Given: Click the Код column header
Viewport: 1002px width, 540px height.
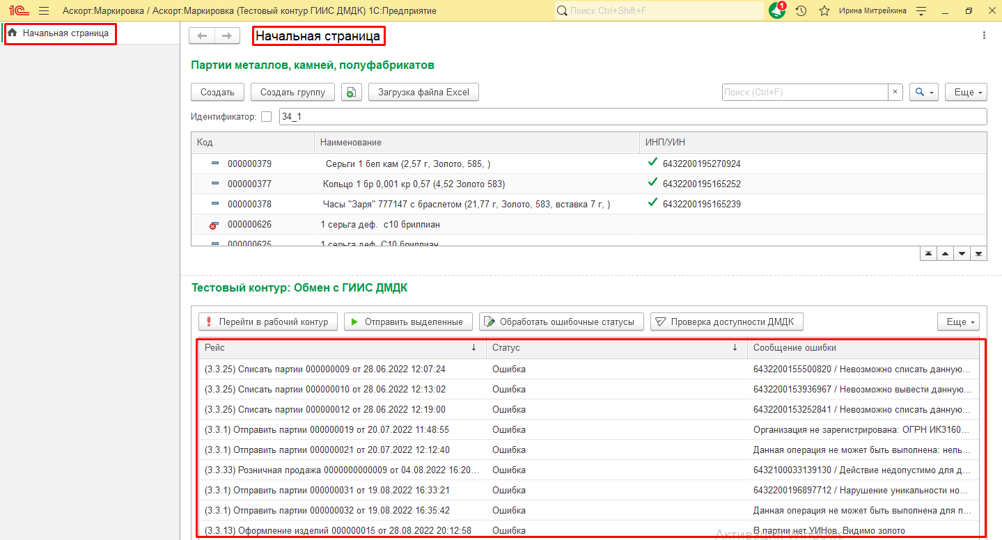Looking at the screenshot, I should click(x=253, y=142).
